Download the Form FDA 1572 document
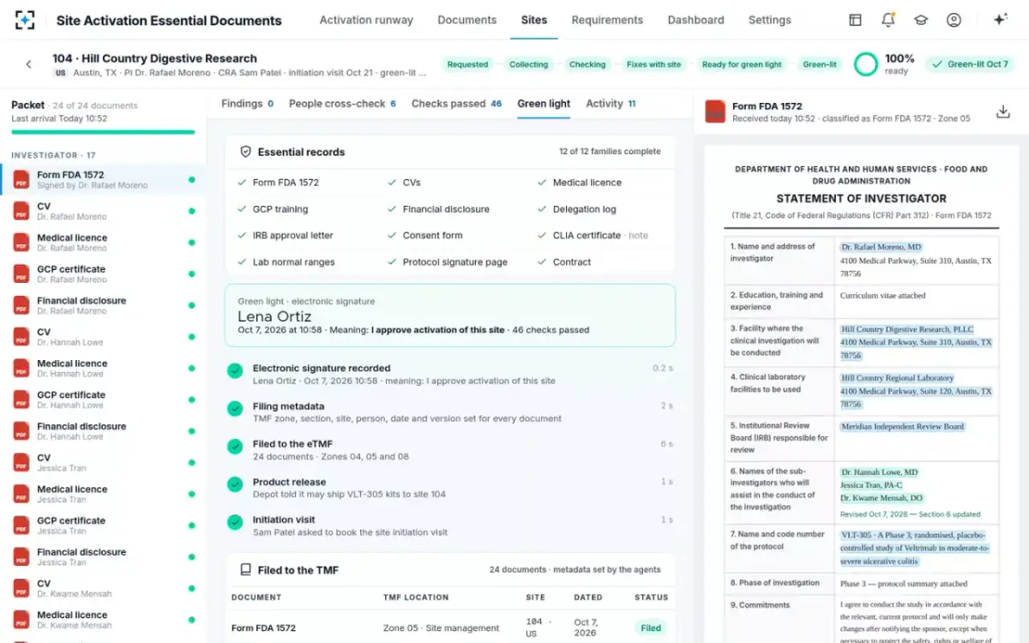This screenshot has width=1029, height=643. (1002, 111)
